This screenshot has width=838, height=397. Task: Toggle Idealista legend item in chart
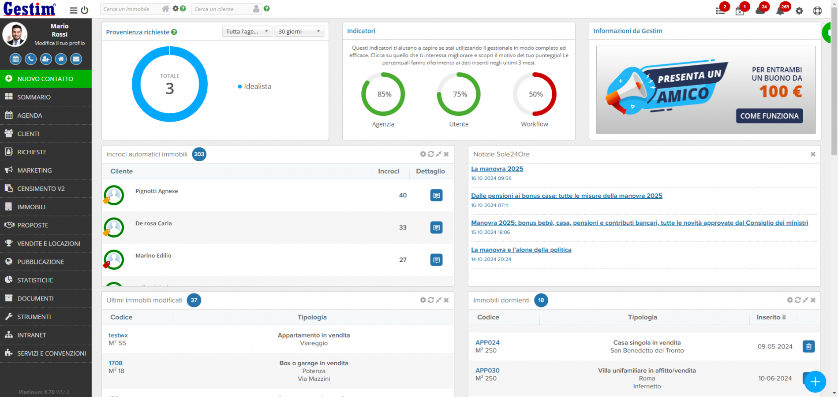[x=254, y=87]
